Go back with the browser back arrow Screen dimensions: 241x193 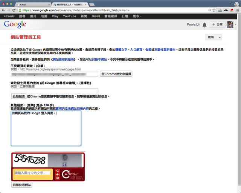click(3, 10)
